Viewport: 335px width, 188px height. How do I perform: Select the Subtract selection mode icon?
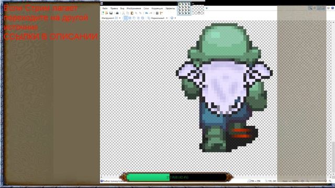tap(134, 18)
